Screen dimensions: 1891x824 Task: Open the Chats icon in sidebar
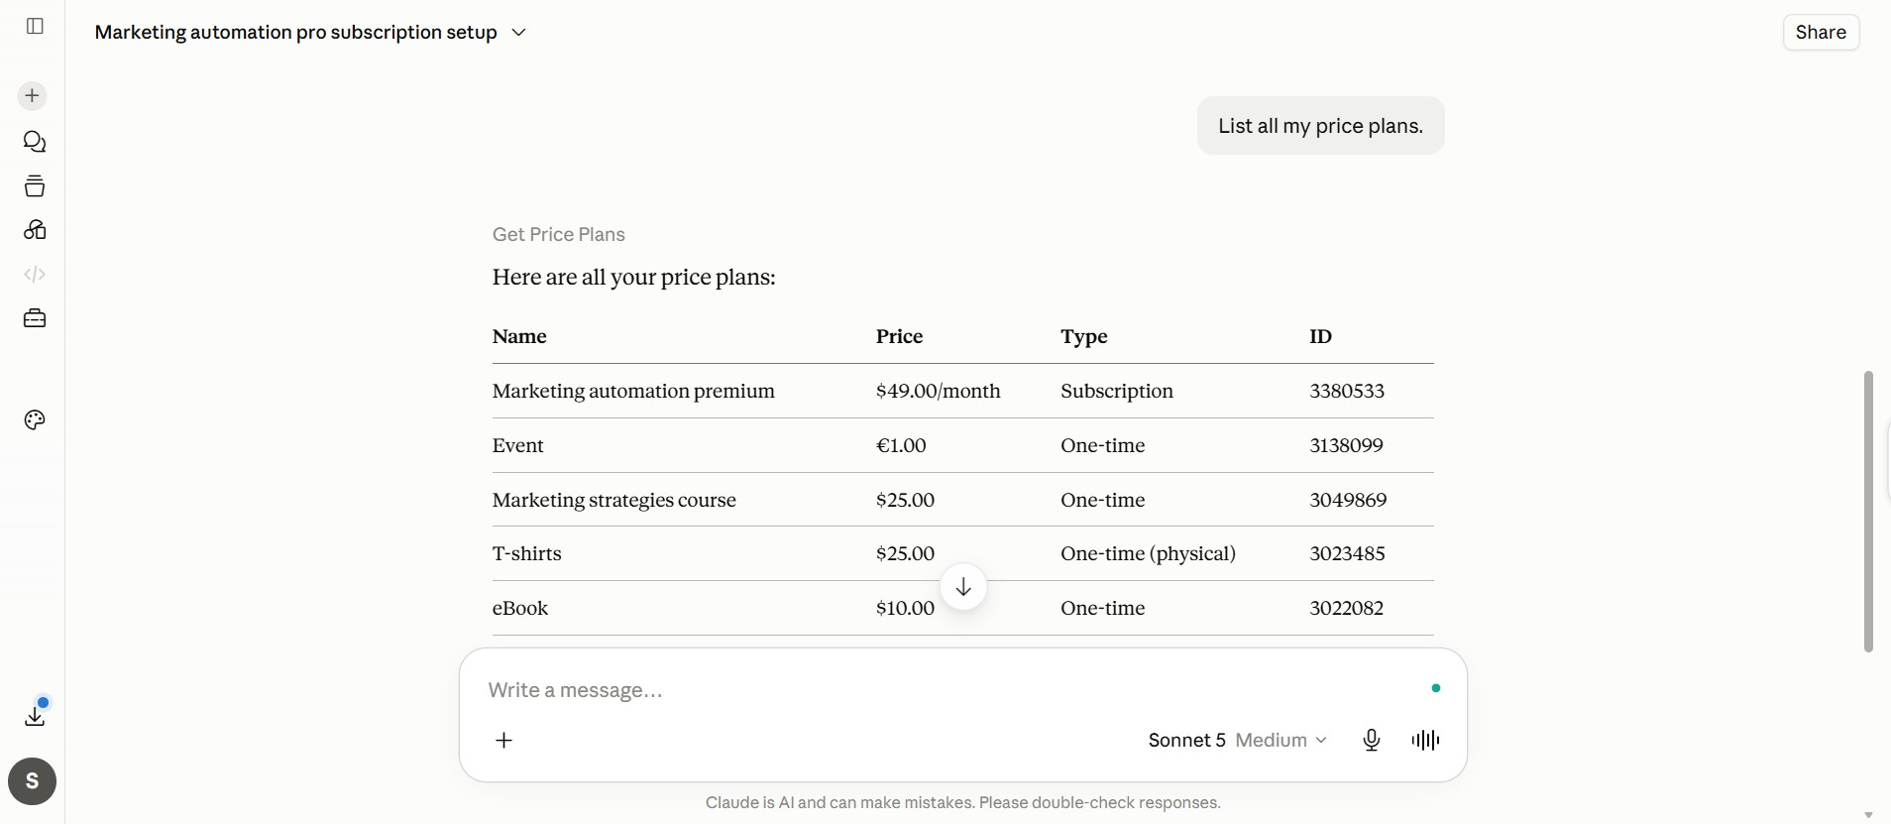click(x=35, y=142)
